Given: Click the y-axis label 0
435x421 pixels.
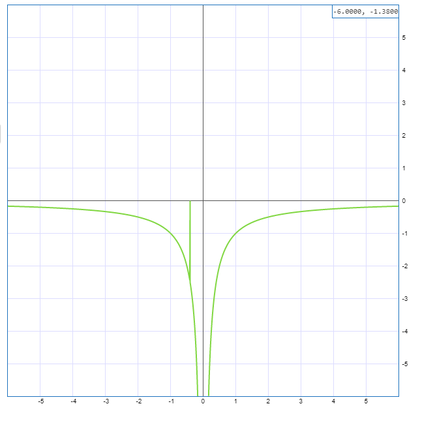Looking at the screenshot, I should pyautogui.click(x=404, y=201).
